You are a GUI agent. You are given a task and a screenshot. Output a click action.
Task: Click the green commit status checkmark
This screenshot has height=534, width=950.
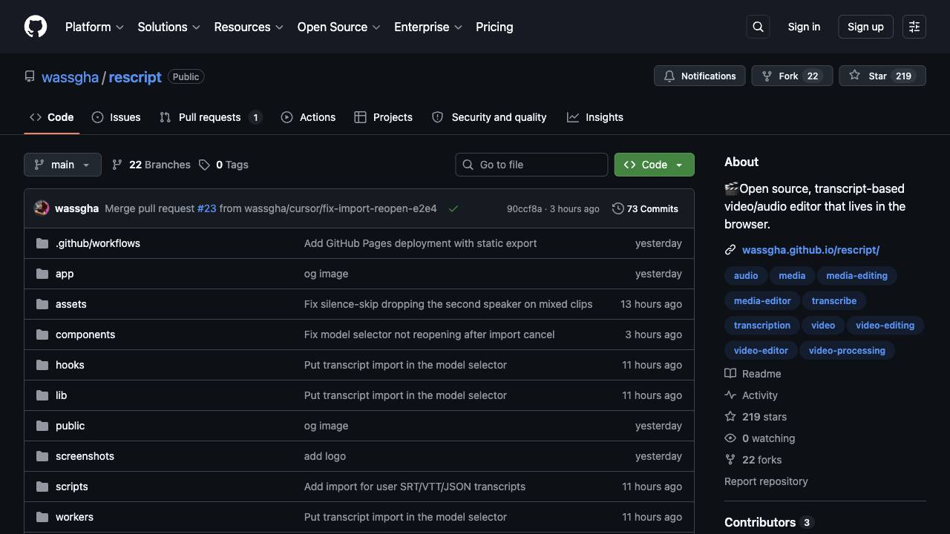(453, 208)
